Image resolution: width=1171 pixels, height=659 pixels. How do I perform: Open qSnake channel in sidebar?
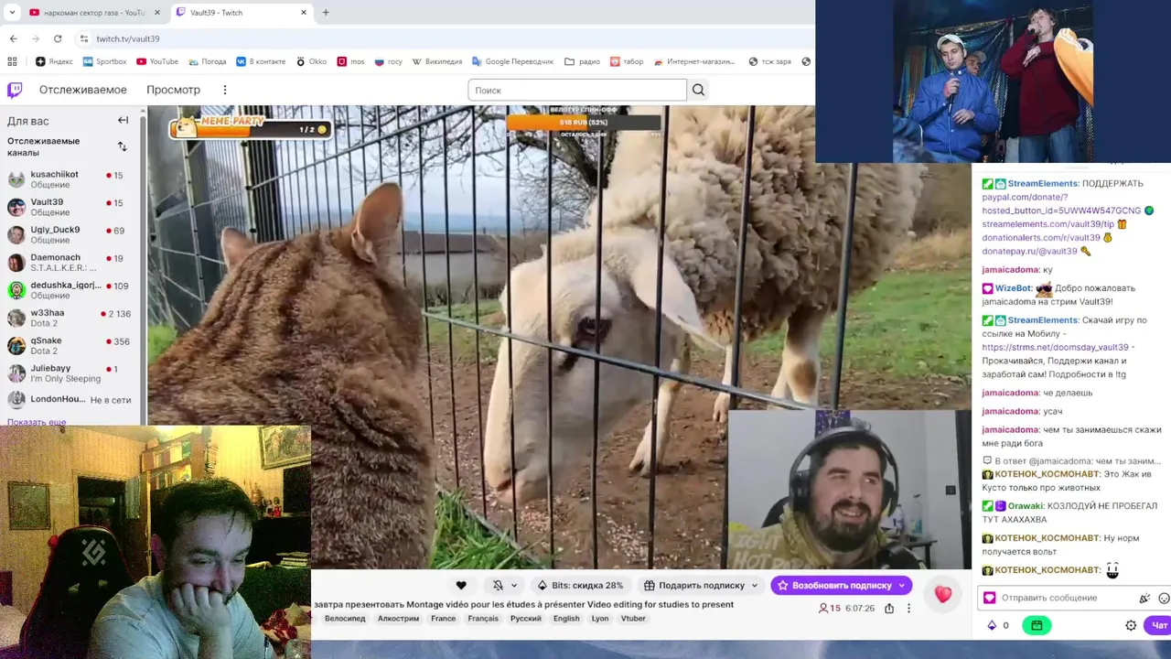pos(70,346)
